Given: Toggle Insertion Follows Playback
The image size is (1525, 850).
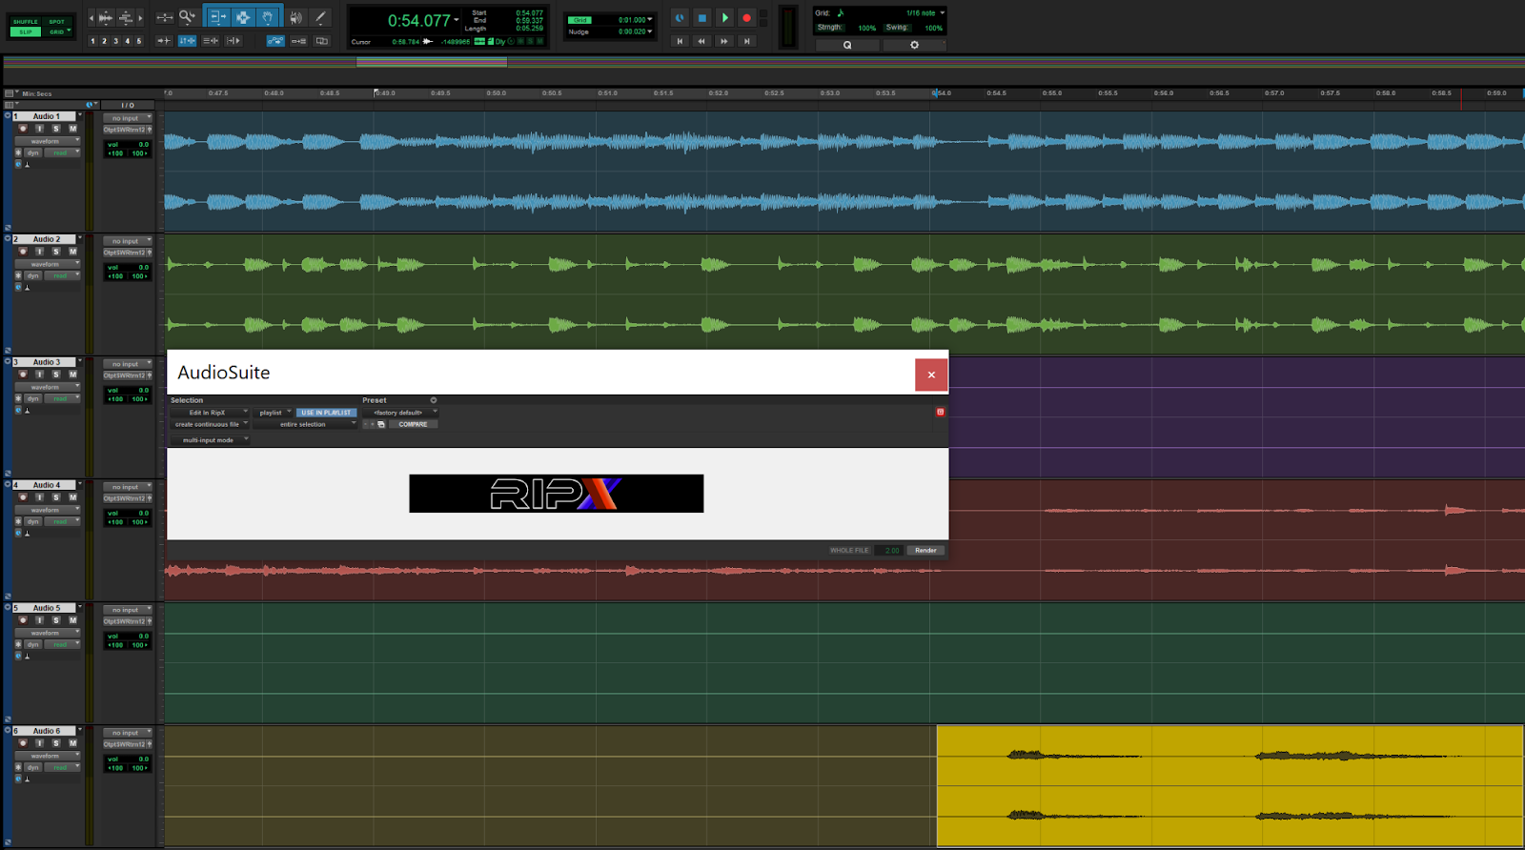Looking at the screenshot, I should point(234,41).
